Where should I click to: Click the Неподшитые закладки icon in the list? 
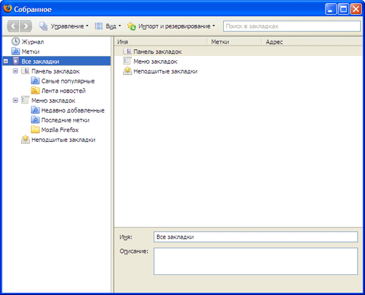click(x=127, y=71)
